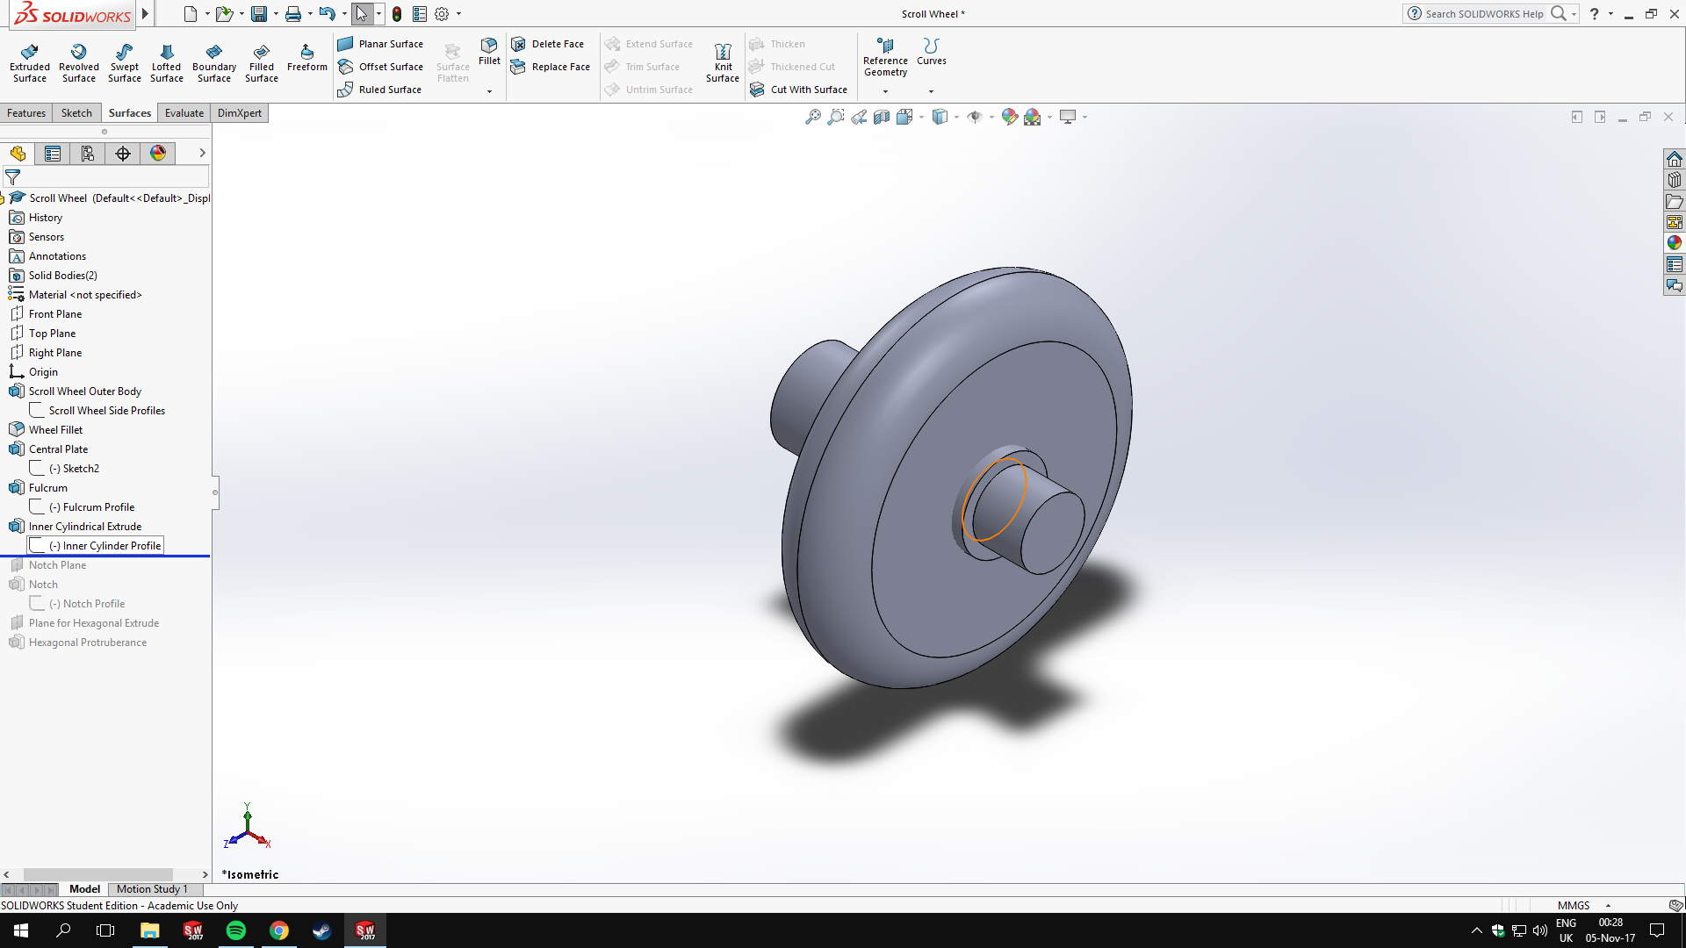
Task: Switch to the DimXpert tab
Action: [x=240, y=113]
